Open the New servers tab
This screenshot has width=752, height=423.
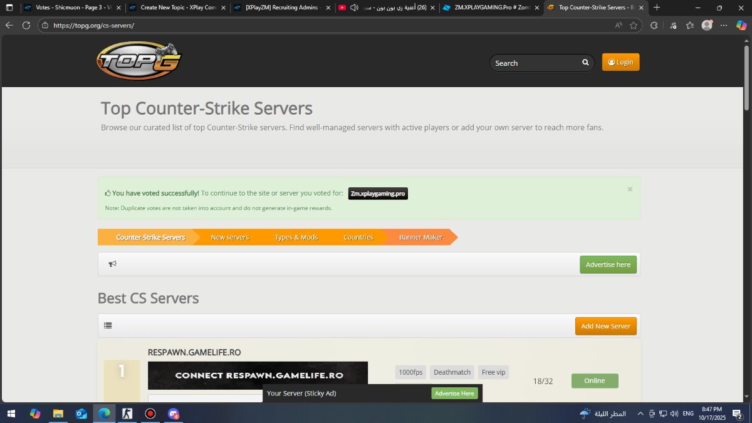click(229, 238)
